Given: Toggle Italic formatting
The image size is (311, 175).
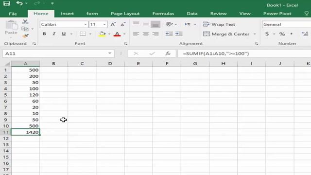Looking at the screenshot, I should 54,34.
